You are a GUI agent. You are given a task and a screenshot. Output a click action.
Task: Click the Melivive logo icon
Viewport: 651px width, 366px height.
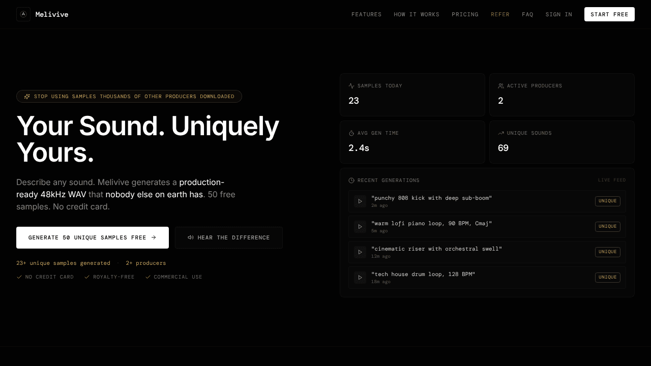point(23,14)
